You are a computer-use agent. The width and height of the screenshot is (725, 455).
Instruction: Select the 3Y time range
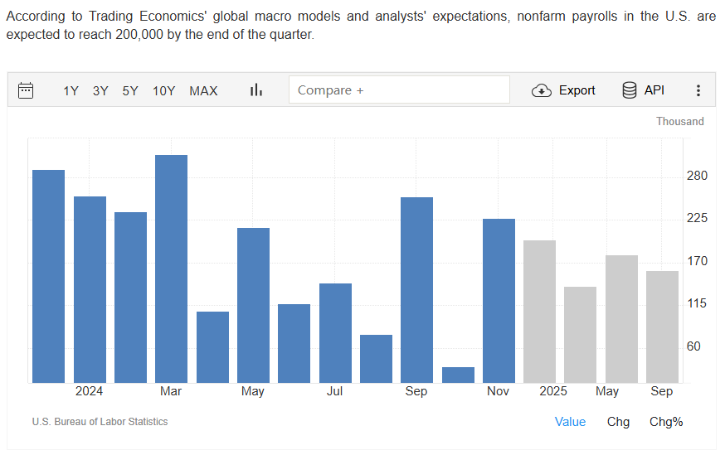pyautogui.click(x=100, y=91)
